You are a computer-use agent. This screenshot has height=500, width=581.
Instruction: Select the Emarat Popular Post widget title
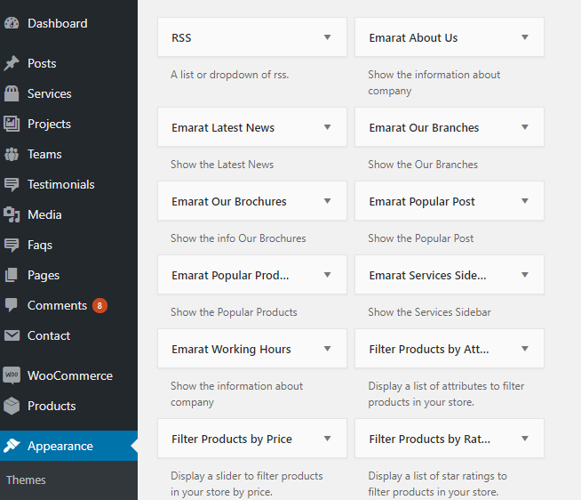(x=422, y=201)
